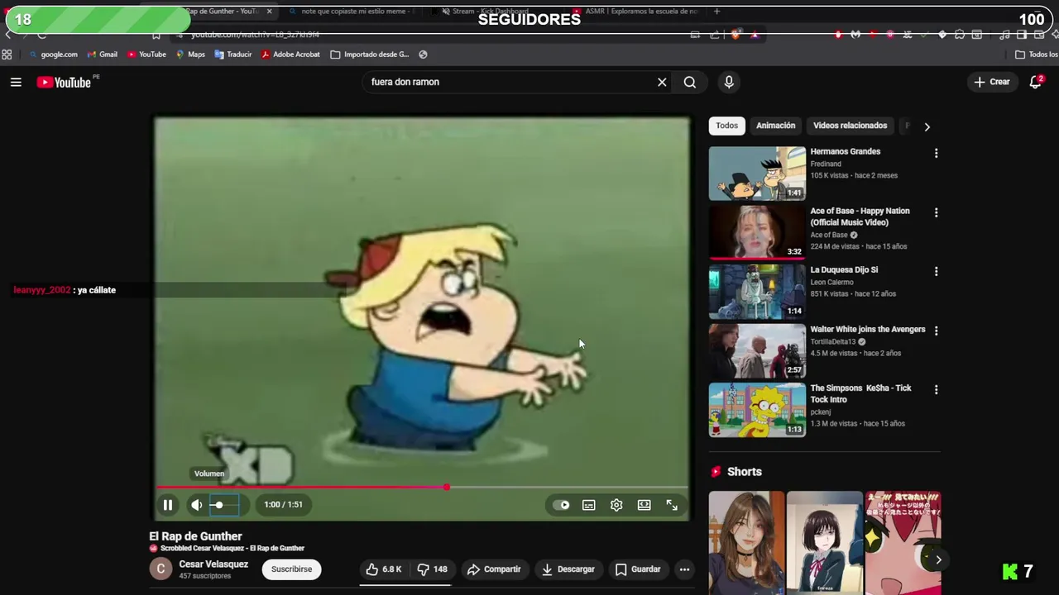The image size is (1059, 595).
Task: Open Short with dark-haired anime girl
Action: (x=824, y=543)
